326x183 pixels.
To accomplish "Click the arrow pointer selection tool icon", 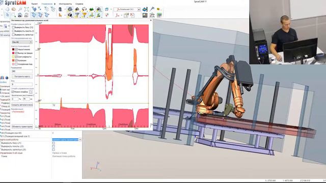I will (7, 15).
